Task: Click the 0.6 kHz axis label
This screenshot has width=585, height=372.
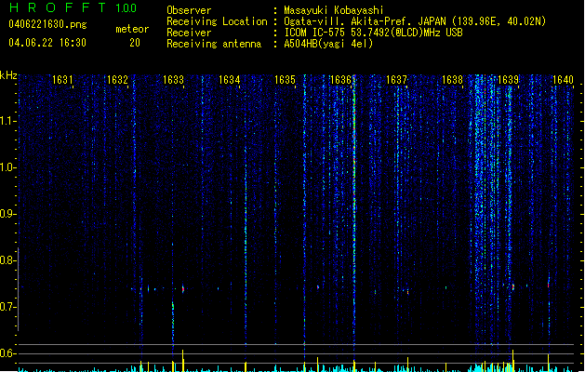Action: click(x=7, y=353)
